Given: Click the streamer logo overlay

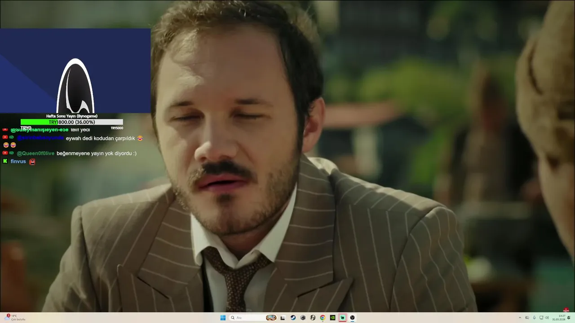Looking at the screenshot, I should point(75,86).
